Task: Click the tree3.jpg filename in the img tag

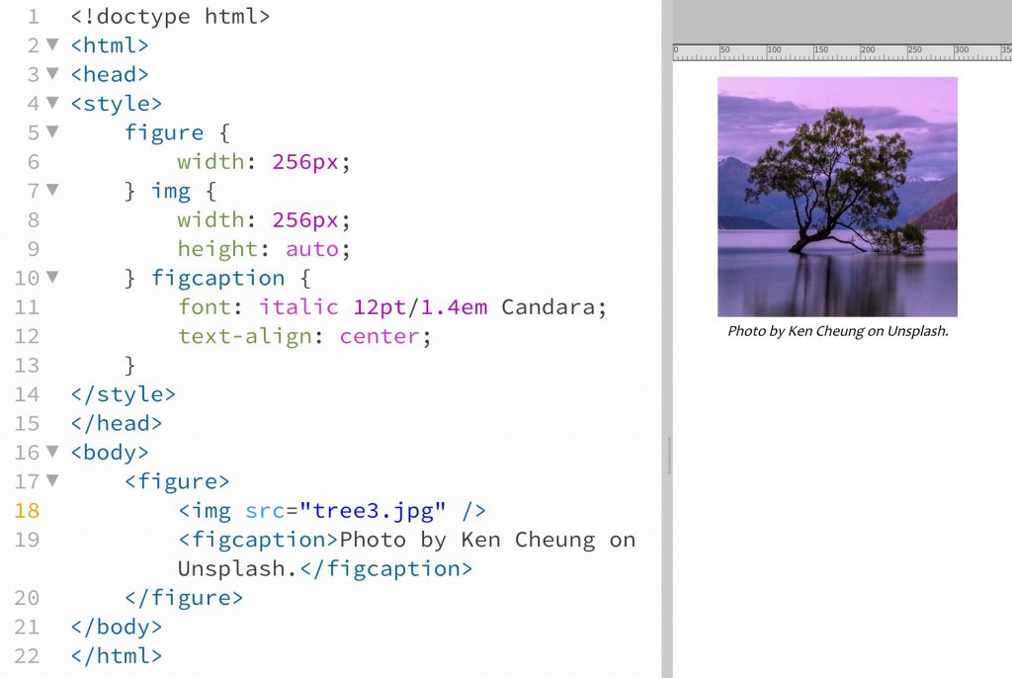Action: (x=374, y=510)
